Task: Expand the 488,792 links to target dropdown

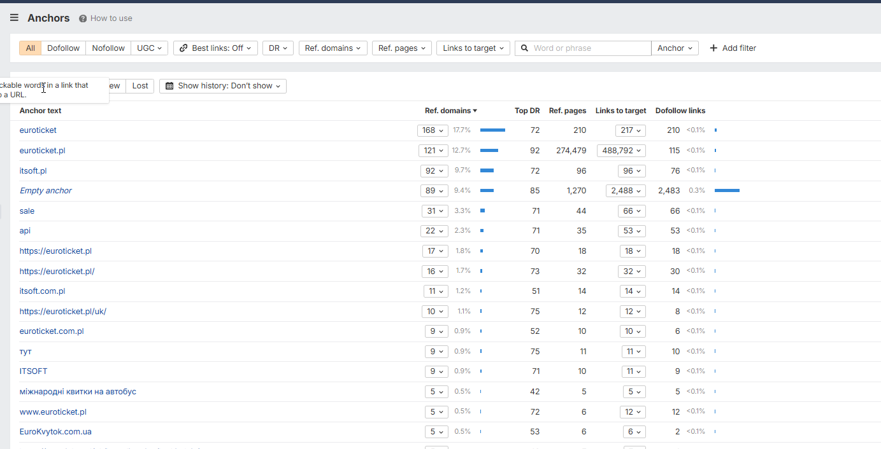Action: 621,151
